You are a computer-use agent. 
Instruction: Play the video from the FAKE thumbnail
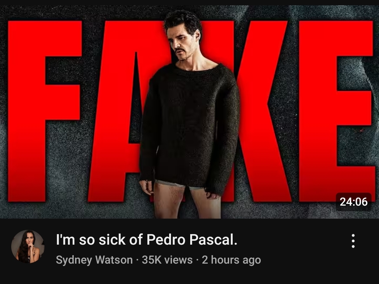[189, 112]
